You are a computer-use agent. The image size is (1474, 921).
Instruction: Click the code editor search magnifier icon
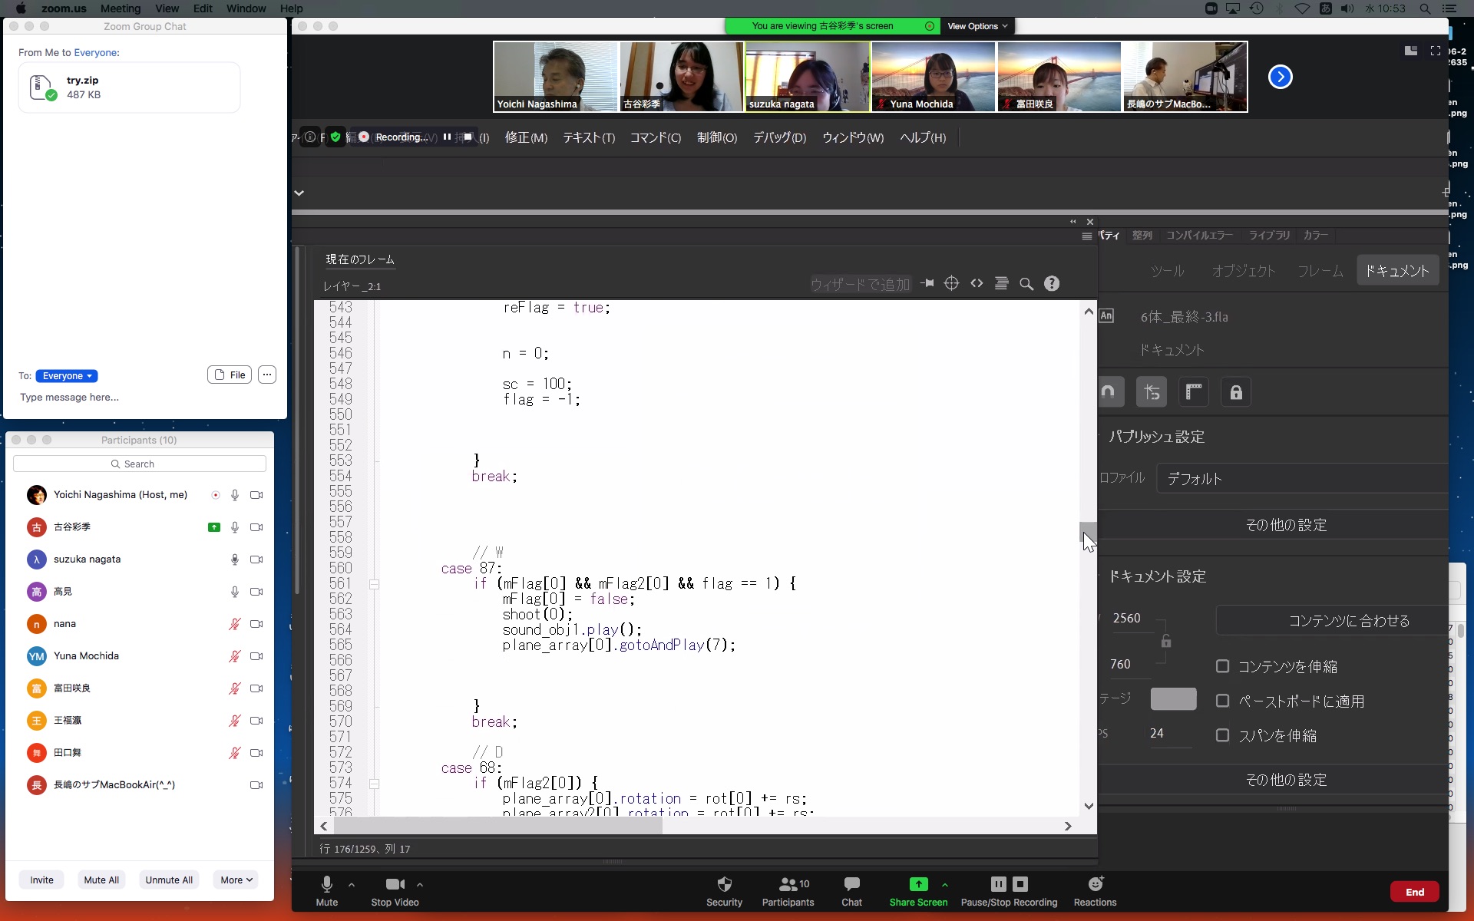point(1026,284)
